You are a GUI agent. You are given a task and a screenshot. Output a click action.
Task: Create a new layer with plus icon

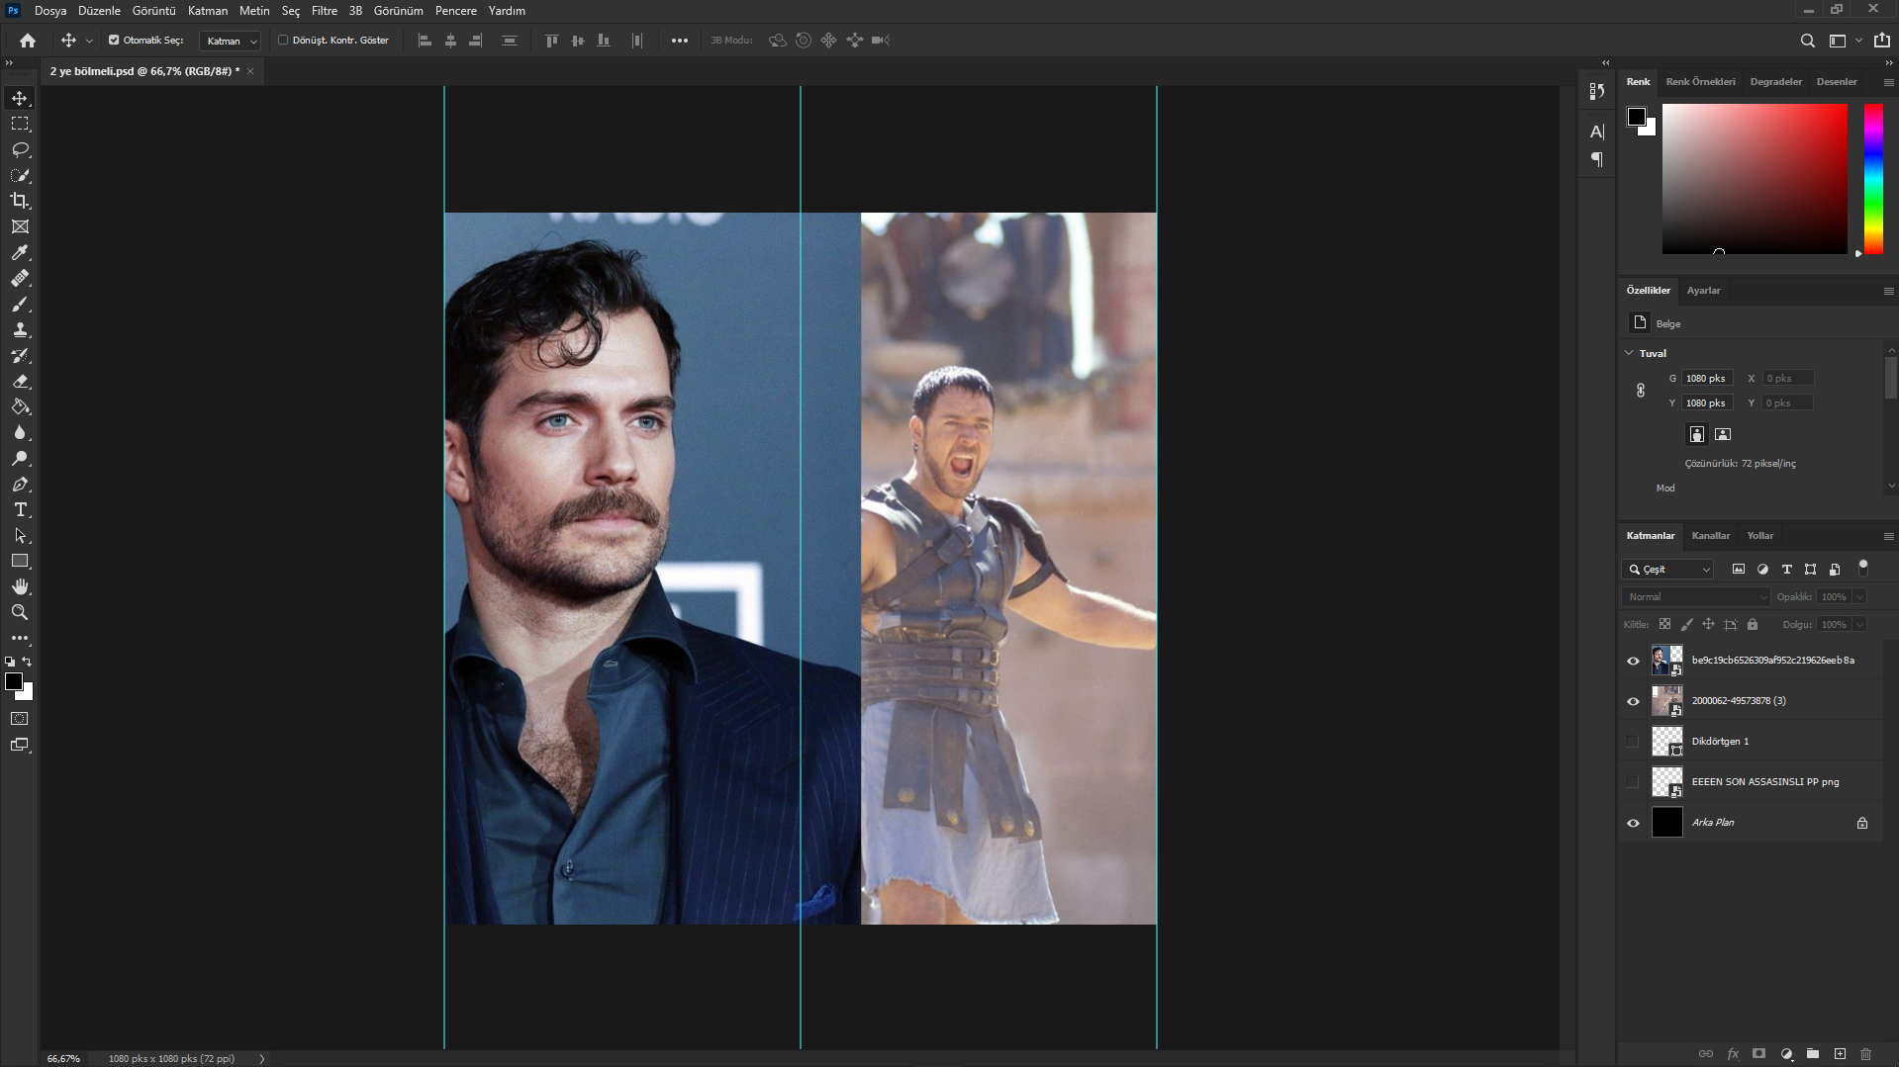pyautogui.click(x=1840, y=1054)
